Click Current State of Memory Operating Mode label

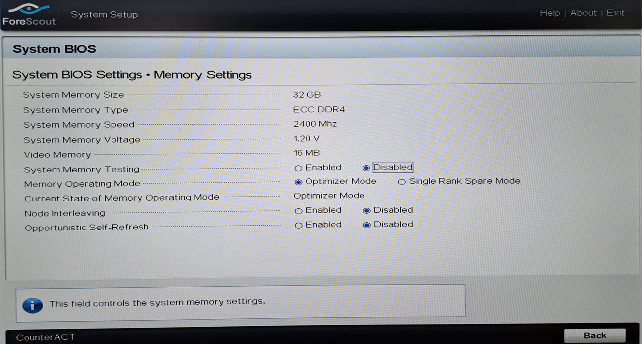click(x=122, y=198)
